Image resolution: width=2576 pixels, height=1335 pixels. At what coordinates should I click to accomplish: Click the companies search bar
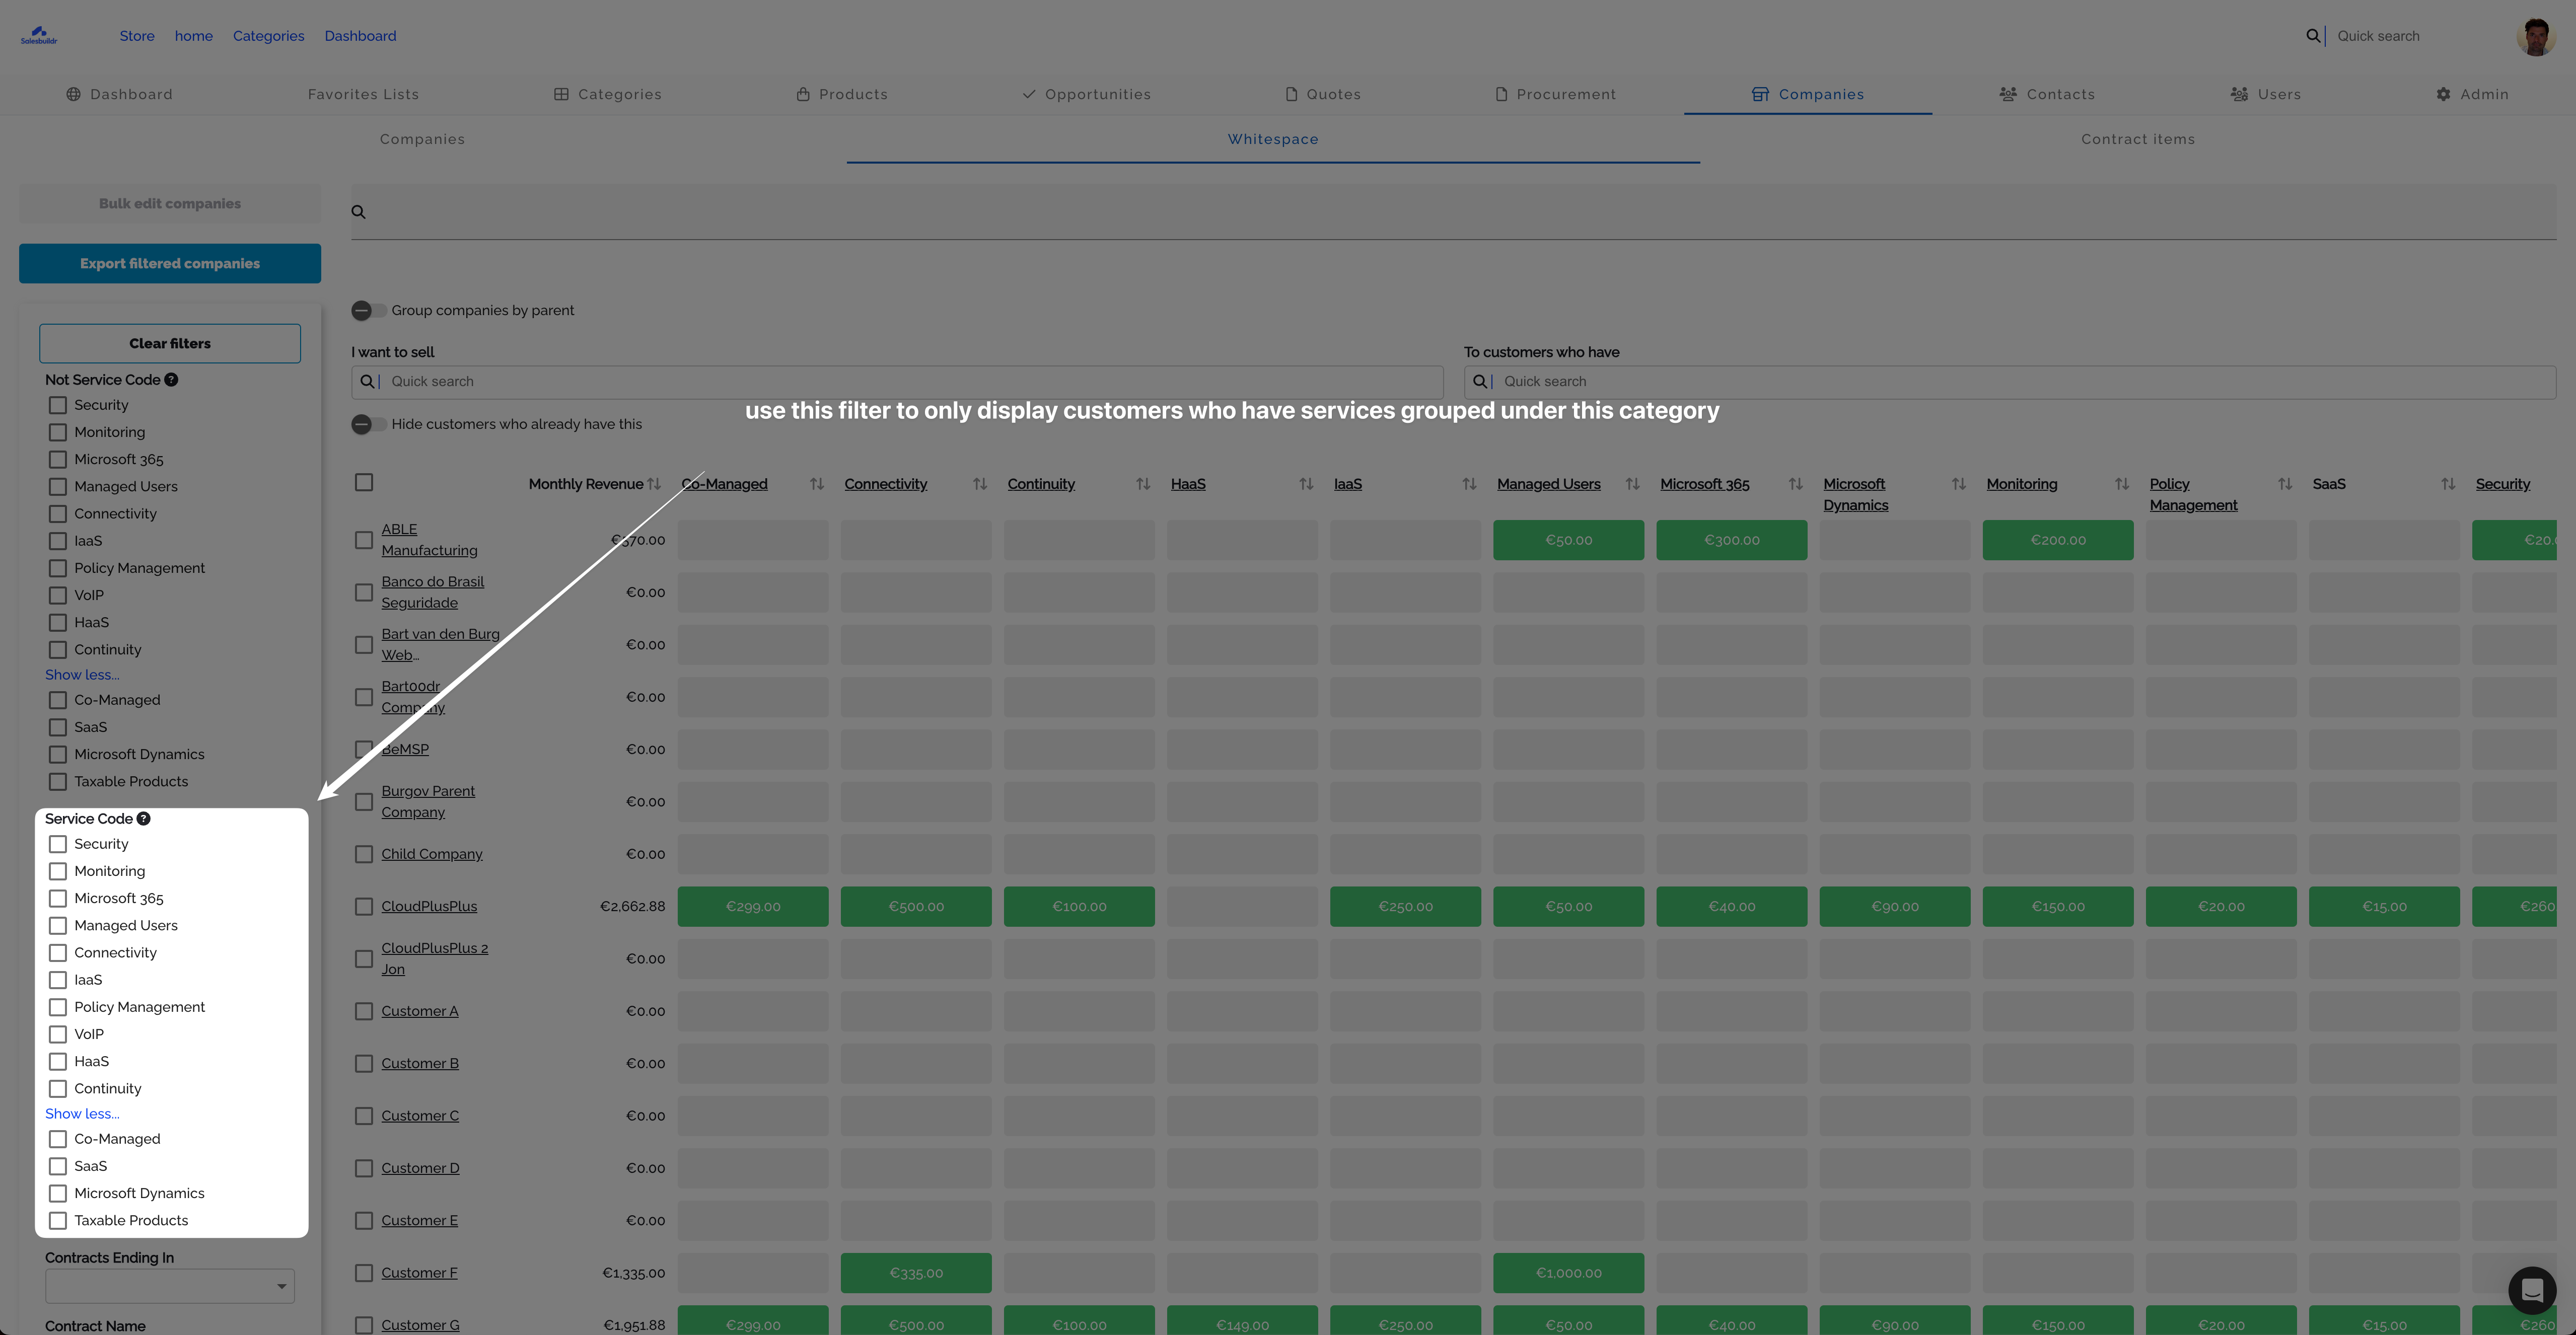pyautogui.click(x=1453, y=212)
